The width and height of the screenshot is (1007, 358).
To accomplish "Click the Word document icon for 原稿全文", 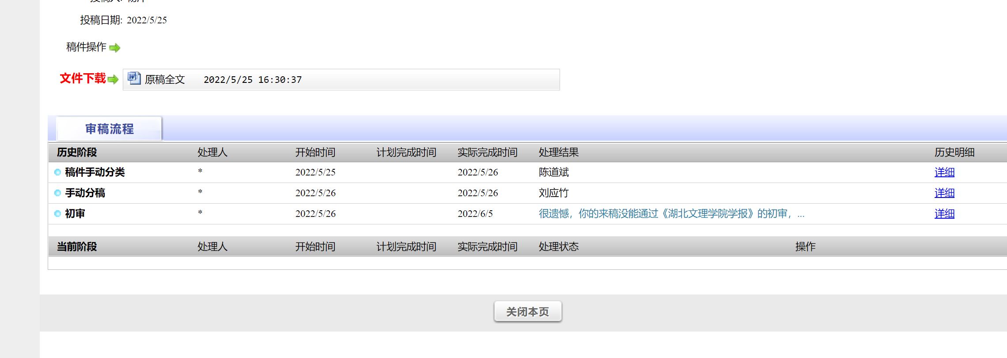I will 134,78.
